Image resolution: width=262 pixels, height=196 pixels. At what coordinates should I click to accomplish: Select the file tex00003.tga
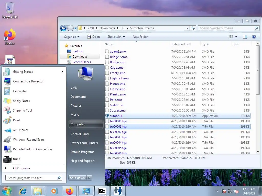(118, 137)
